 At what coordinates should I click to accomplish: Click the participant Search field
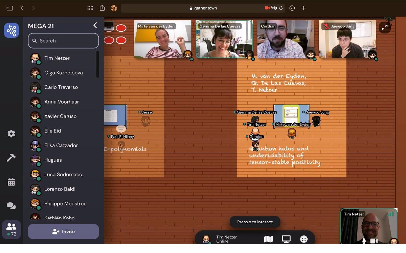point(63,41)
